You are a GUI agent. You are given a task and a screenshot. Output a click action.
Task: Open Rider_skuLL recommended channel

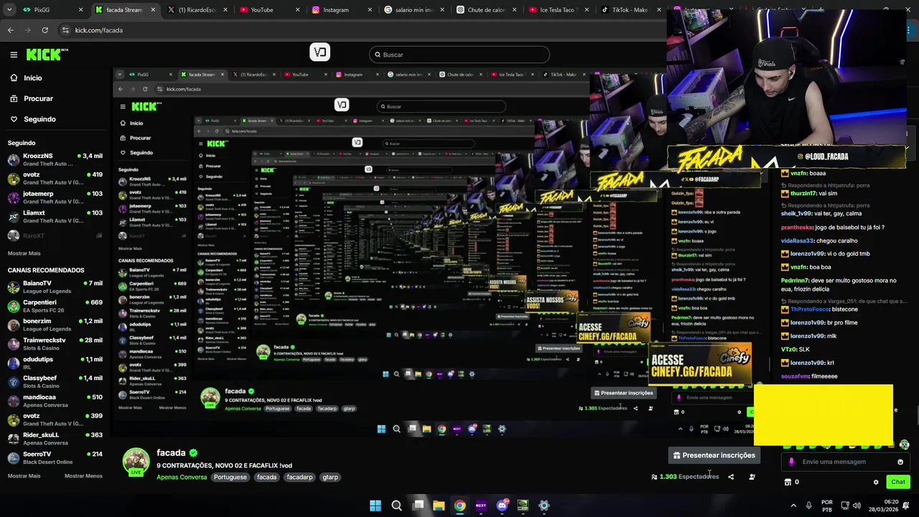tap(55, 439)
